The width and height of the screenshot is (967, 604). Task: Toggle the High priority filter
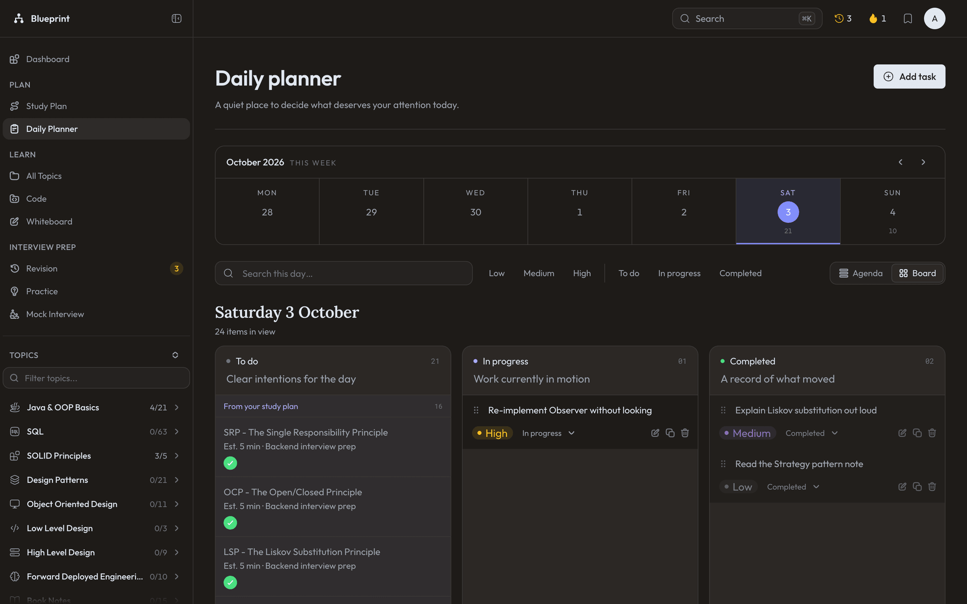tap(582, 273)
